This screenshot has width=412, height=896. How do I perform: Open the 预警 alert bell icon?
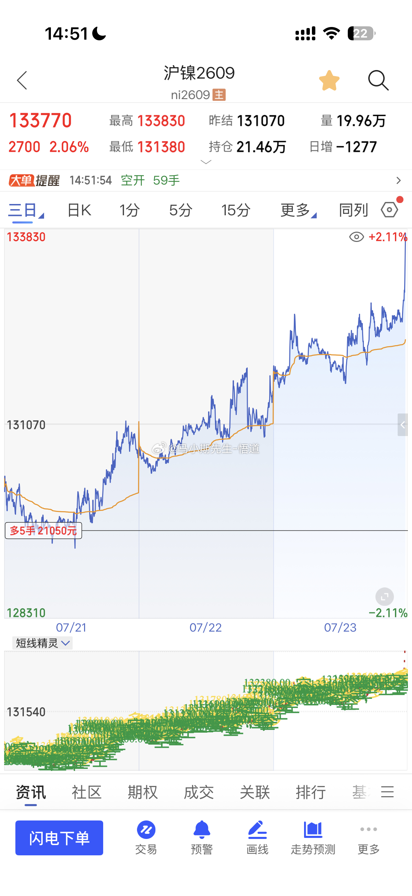tap(202, 838)
